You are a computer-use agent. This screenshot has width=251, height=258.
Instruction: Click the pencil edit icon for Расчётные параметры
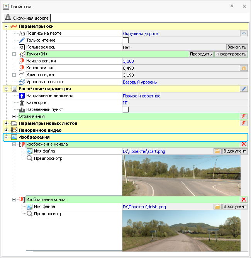244,89
